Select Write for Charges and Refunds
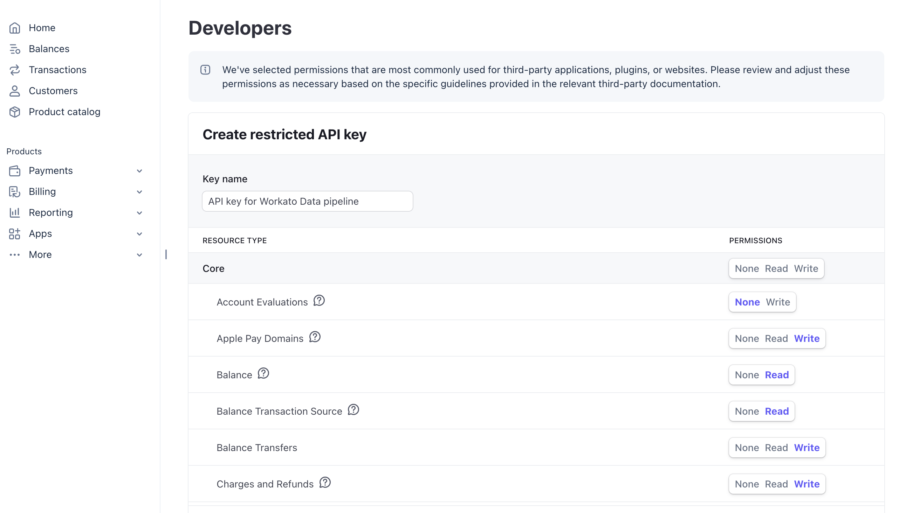This screenshot has width=899, height=513. tap(807, 484)
